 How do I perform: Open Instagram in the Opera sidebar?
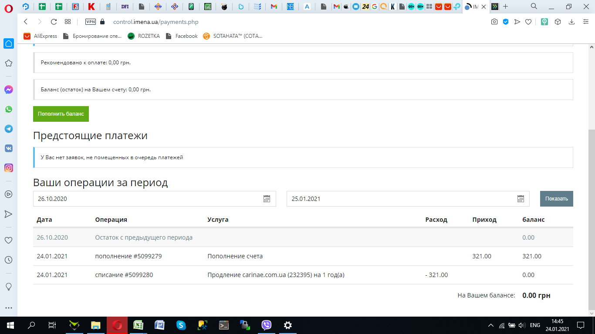(8, 168)
